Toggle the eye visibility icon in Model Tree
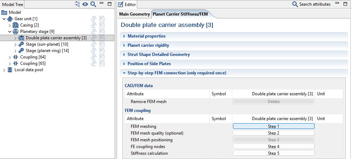351x159 pixels. click(x=85, y=4)
